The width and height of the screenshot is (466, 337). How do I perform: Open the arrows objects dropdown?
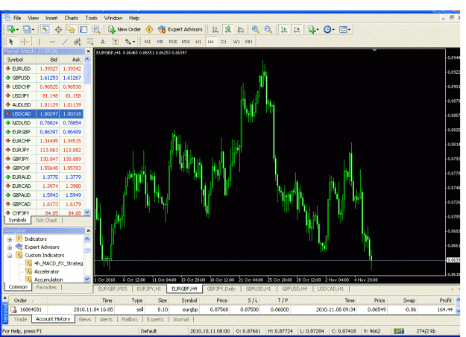point(130,42)
